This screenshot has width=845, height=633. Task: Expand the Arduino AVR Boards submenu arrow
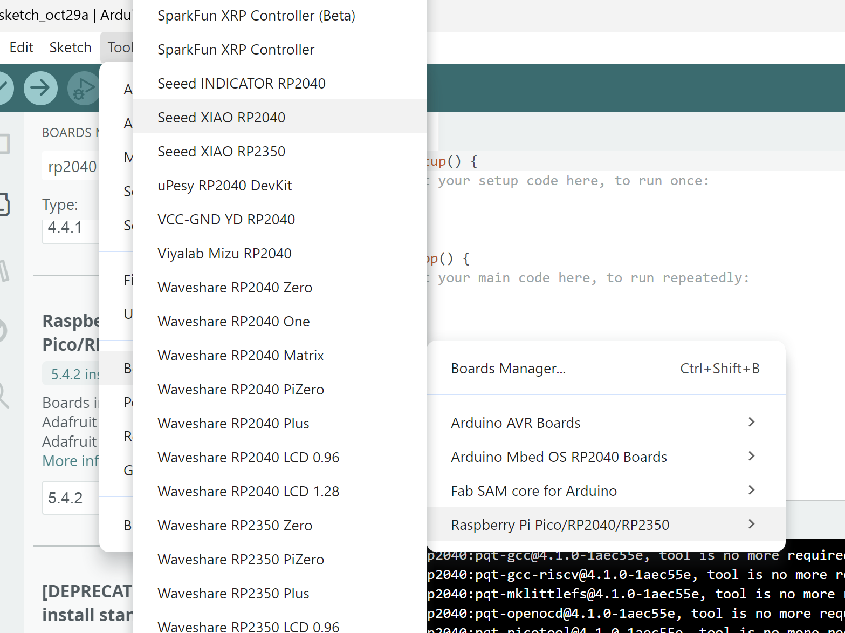[751, 423]
